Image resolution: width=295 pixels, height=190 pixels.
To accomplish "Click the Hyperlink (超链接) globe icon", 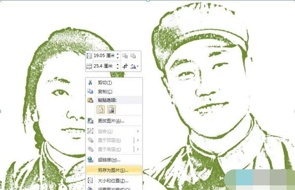I will (x=90, y=160).
